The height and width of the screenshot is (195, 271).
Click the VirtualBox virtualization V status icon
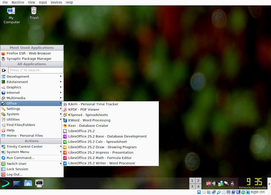point(238,192)
